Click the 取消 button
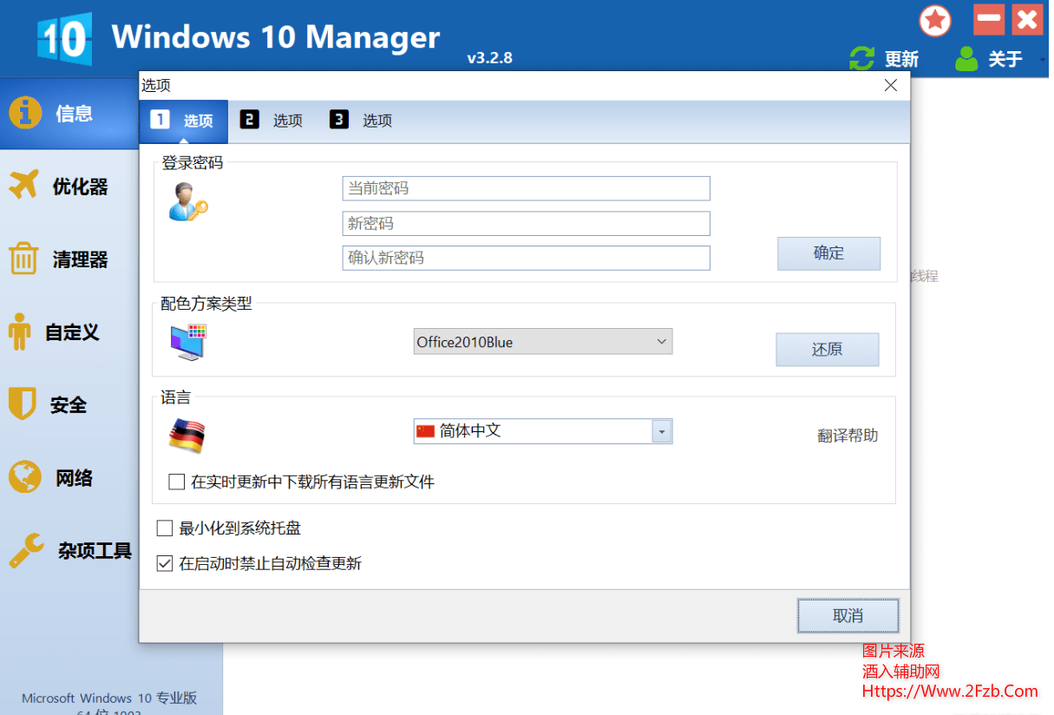Screen dimensions: 1054x715 pos(848,615)
